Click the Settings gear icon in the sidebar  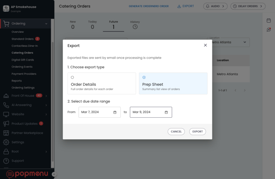coord(6,142)
